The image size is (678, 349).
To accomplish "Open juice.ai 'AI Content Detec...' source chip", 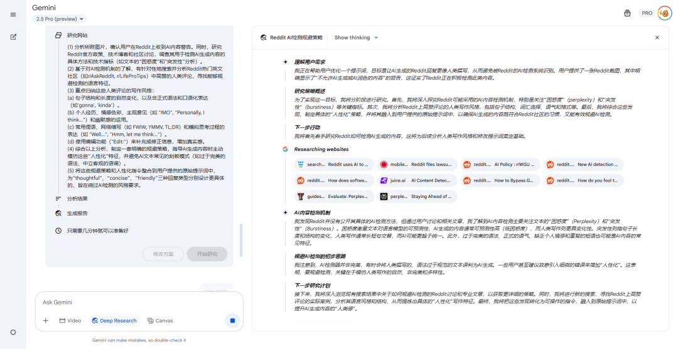I will click(417, 180).
